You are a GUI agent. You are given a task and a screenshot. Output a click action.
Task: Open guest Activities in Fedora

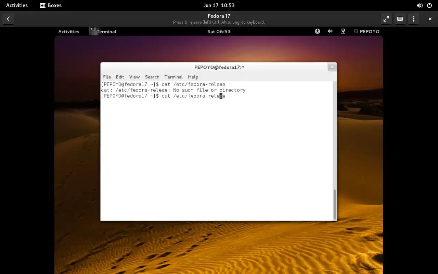click(x=69, y=32)
